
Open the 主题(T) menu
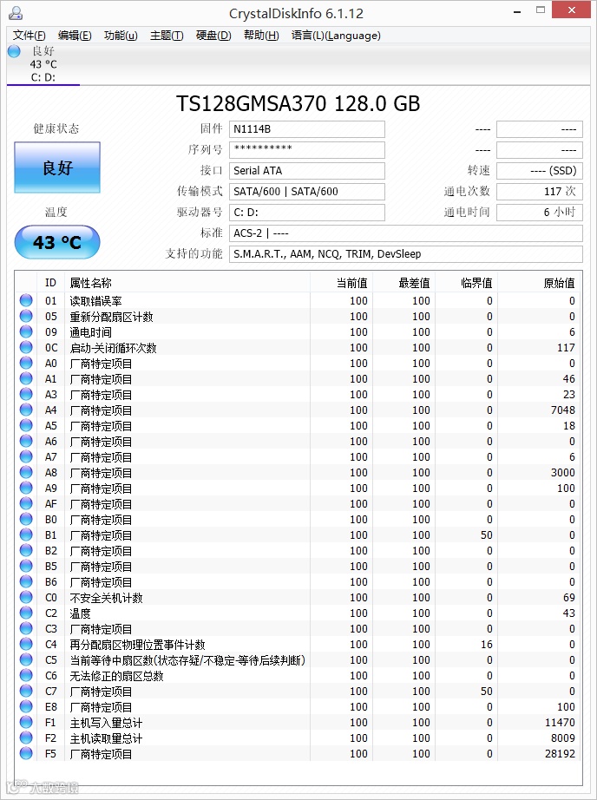167,36
